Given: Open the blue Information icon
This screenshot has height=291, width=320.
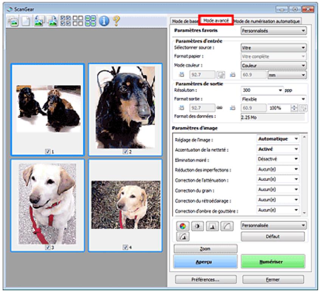Looking at the screenshot, I should tap(104, 21).
